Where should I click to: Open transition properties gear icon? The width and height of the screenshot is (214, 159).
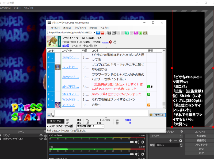(181, 141)
